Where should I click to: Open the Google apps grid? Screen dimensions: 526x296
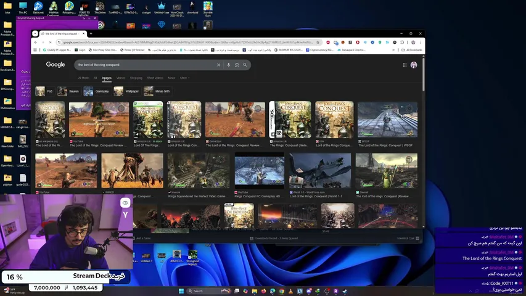[x=405, y=65]
